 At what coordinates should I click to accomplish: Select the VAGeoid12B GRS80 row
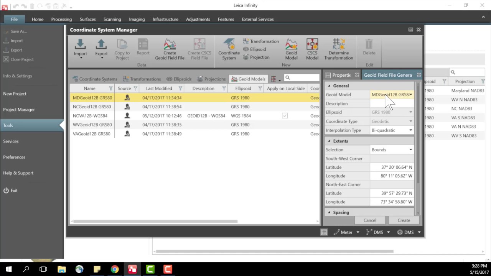click(x=194, y=134)
